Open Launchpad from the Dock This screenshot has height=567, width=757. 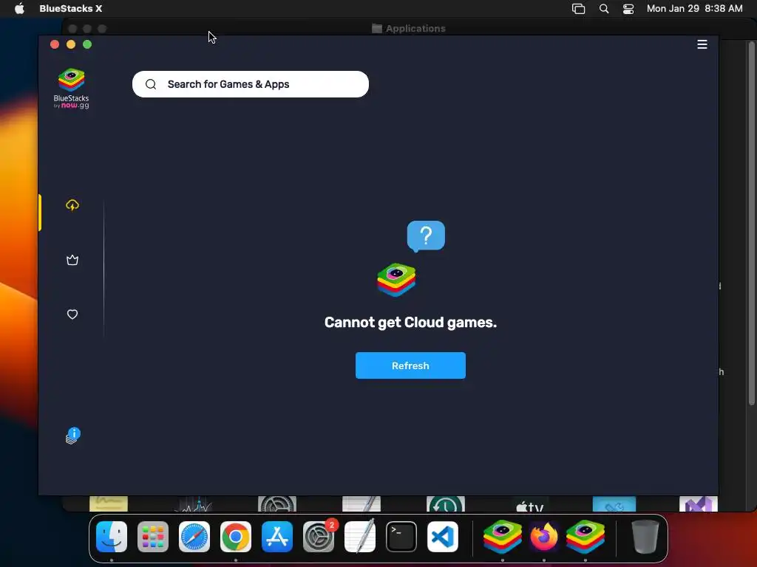pos(153,537)
